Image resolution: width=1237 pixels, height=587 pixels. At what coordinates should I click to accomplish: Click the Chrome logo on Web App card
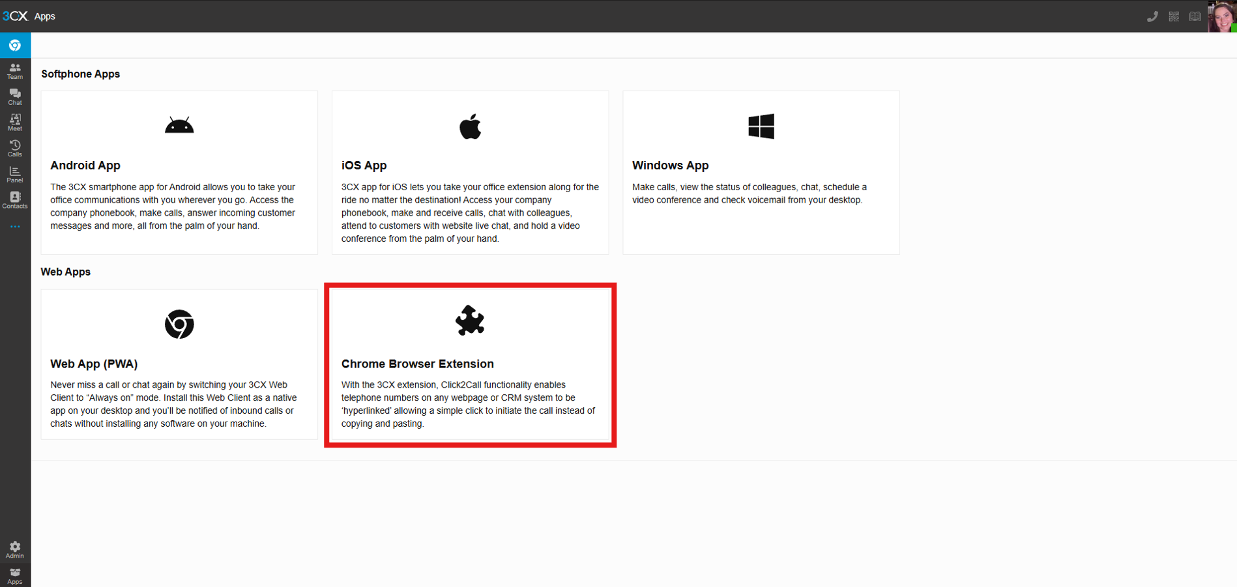[179, 324]
